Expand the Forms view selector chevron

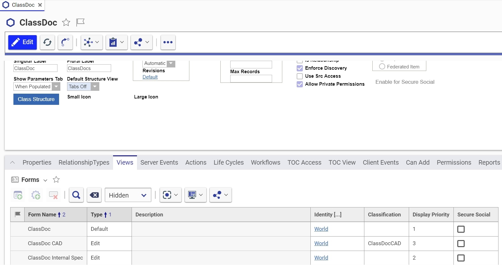point(45,180)
